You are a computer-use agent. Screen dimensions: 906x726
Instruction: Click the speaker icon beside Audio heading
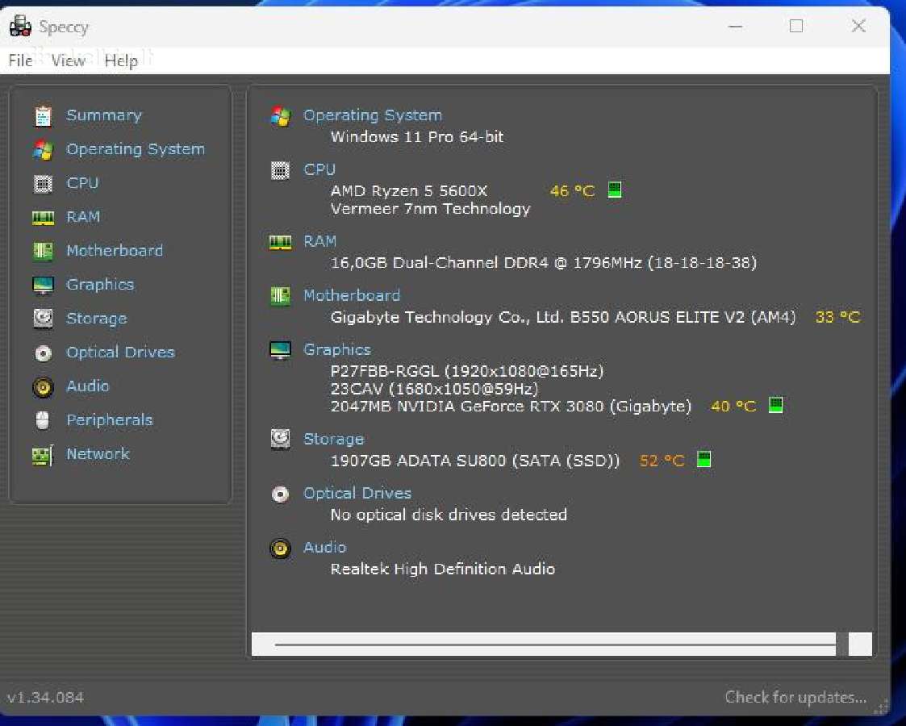tap(280, 548)
